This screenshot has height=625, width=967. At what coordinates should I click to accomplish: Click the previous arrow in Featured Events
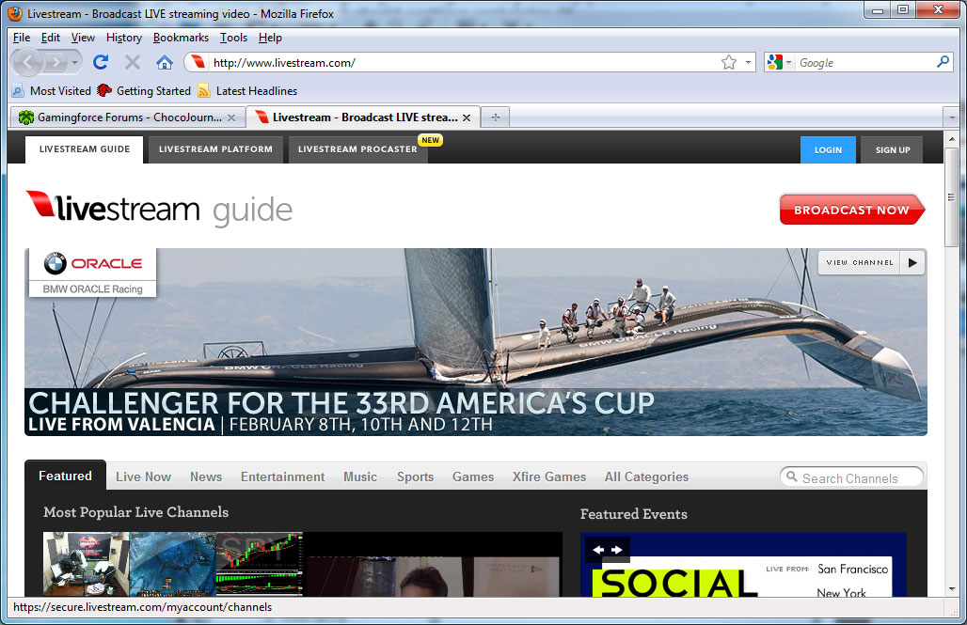click(x=598, y=550)
